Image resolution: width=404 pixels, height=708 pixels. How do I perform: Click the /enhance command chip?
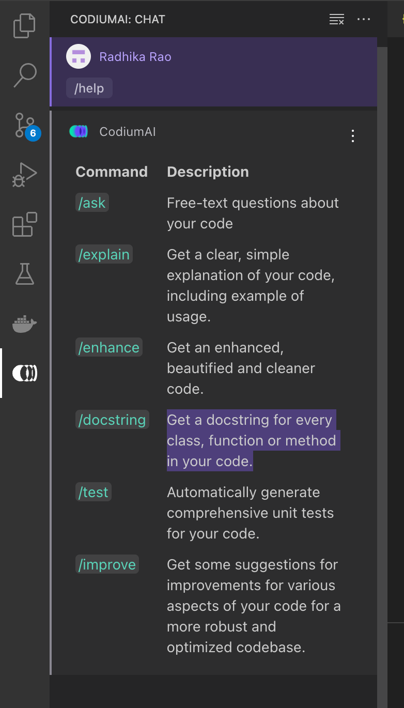pos(108,347)
